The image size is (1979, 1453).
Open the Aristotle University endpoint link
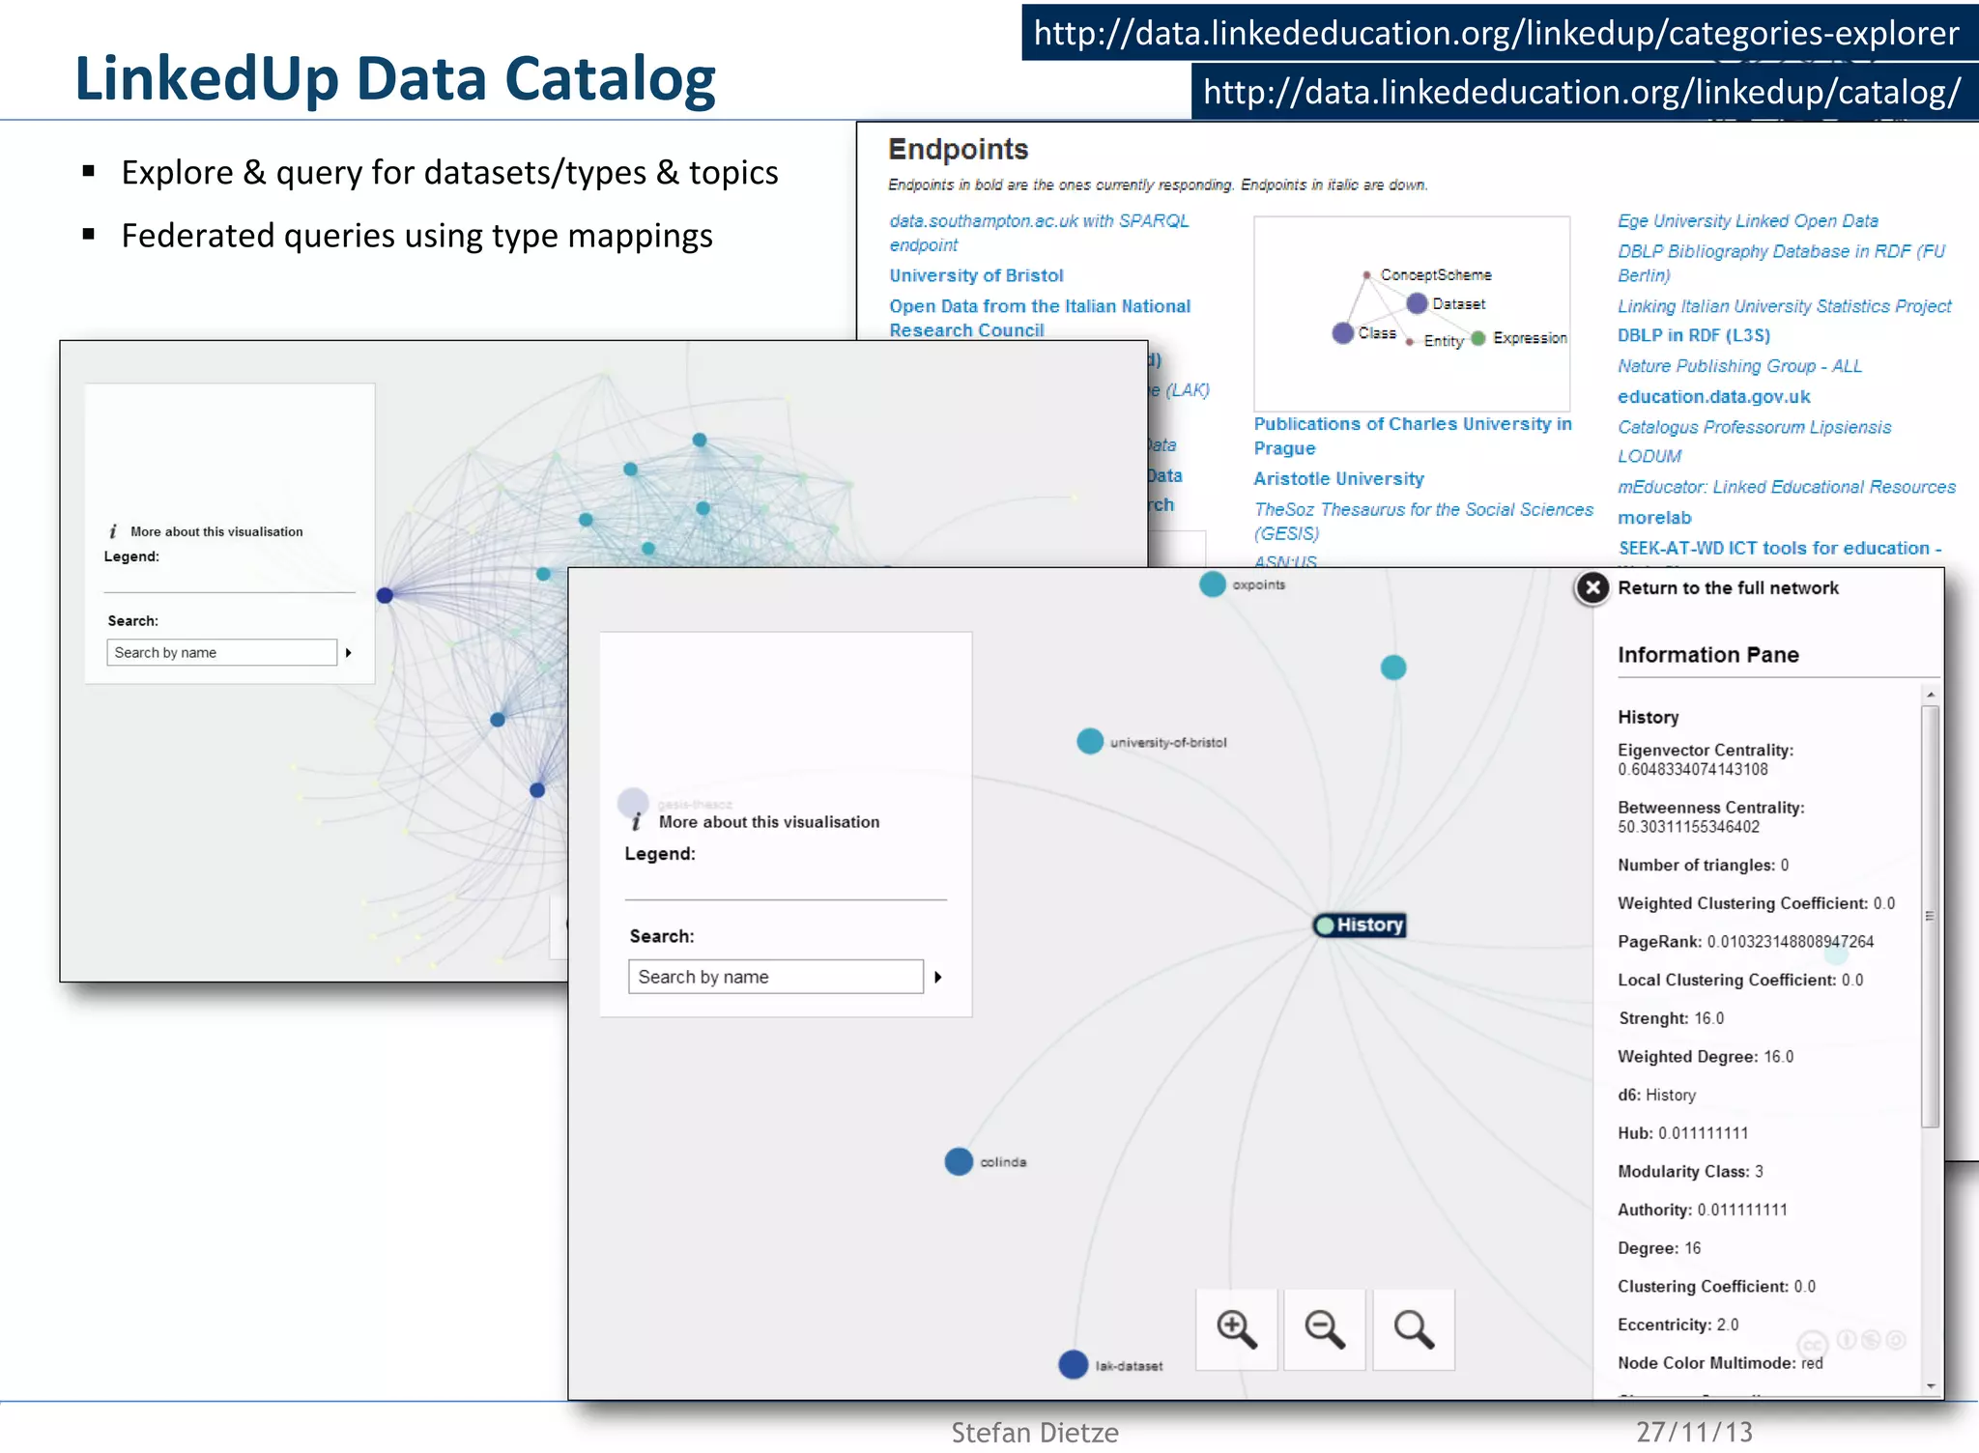[x=1338, y=478]
